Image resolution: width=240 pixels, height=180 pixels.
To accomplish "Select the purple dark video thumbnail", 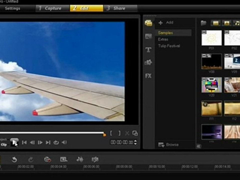I will pyautogui.click(x=211, y=132).
